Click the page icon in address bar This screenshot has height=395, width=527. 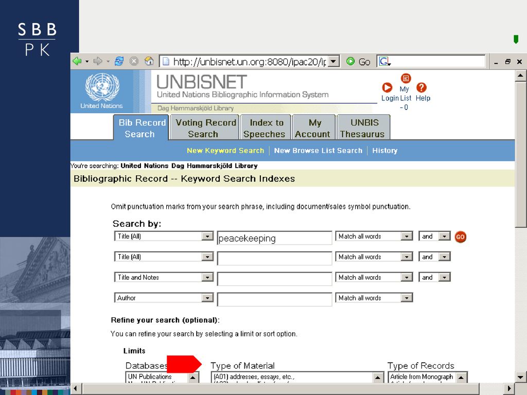(165, 62)
